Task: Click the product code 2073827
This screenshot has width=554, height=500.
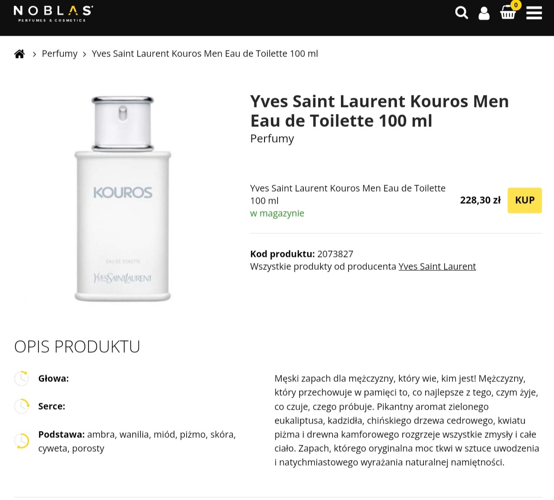Action: 335,254
